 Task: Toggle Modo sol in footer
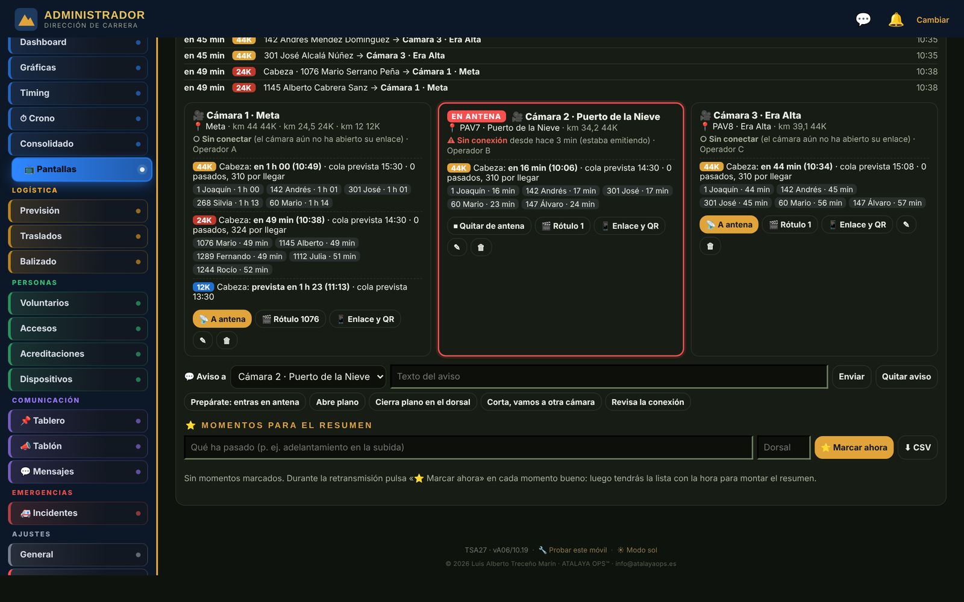tap(637, 550)
